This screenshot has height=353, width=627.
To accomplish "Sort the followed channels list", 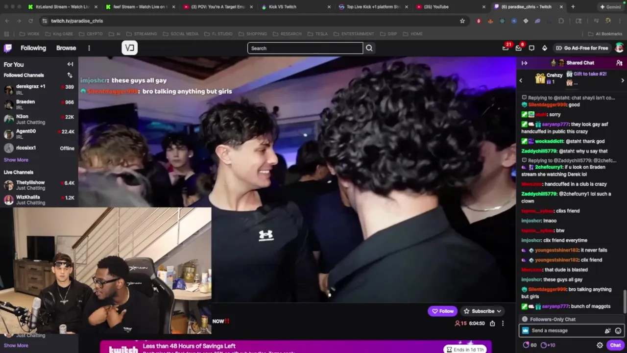I will [70, 75].
